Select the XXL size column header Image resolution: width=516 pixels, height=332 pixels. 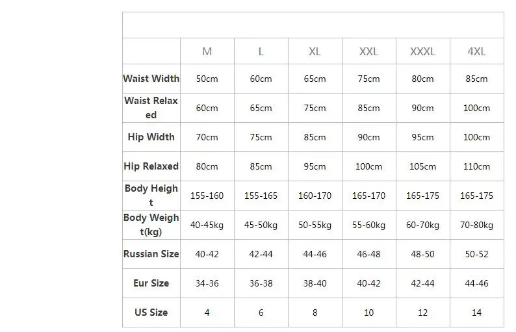[368, 51]
